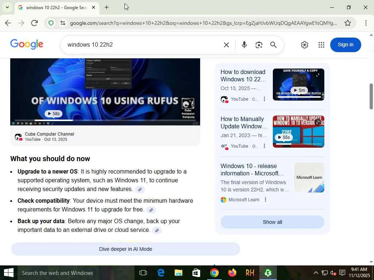Click the Sign in button
374x280 pixels.
(346, 45)
